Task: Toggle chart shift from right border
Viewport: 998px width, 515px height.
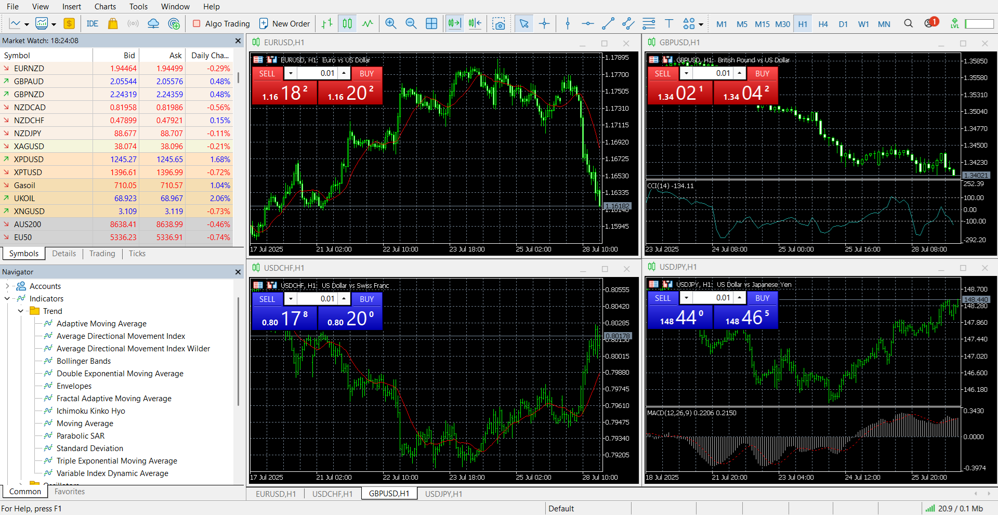Action: pyautogui.click(x=475, y=24)
